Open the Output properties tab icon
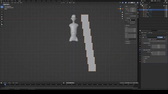168x94 pixels. (x=140, y=37)
